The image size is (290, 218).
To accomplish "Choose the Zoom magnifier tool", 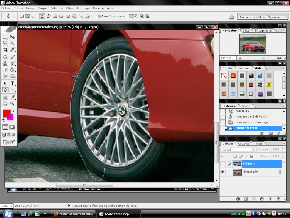I will [12, 104].
